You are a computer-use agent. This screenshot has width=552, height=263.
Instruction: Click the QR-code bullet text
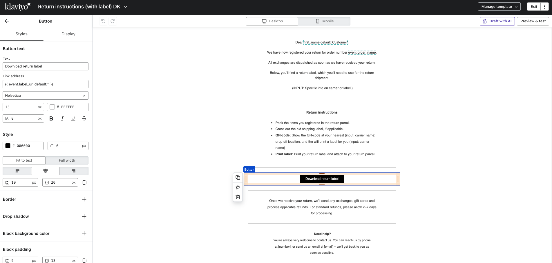click(x=325, y=141)
